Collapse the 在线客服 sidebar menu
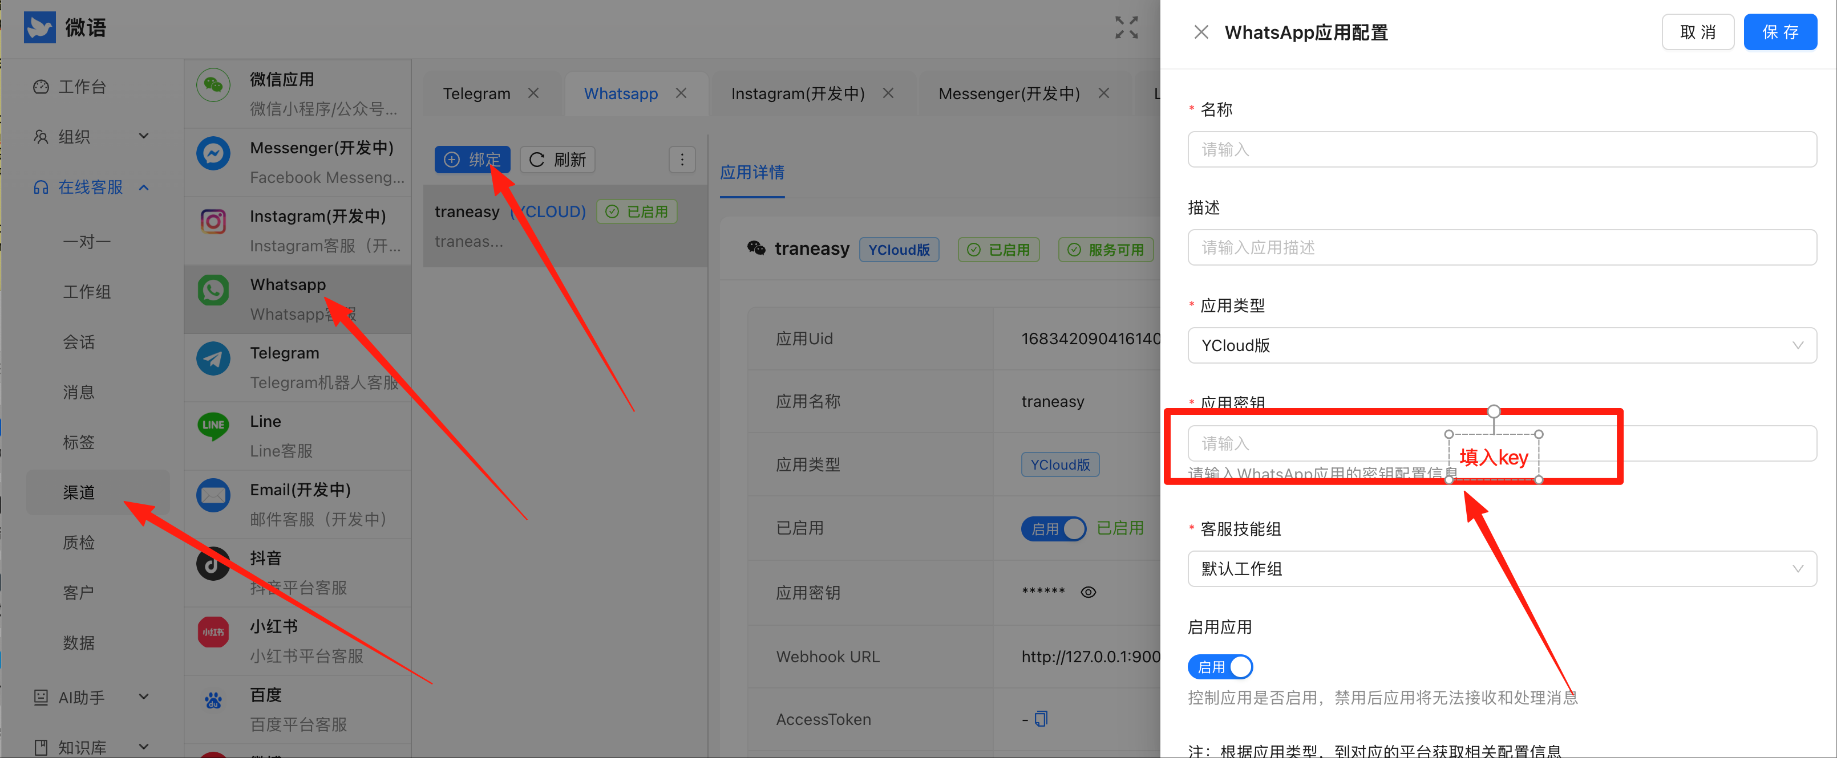The width and height of the screenshot is (1837, 758). point(144,188)
